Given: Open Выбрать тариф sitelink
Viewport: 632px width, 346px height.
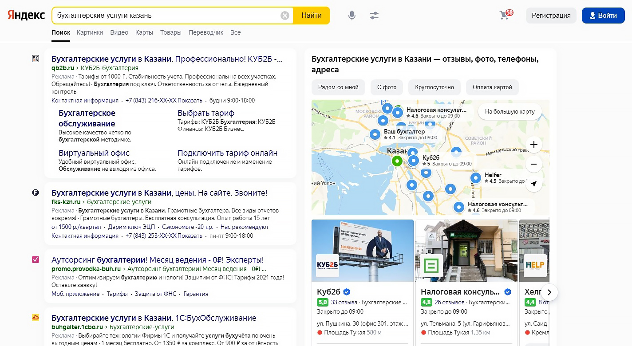Looking at the screenshot, I should [206, 113].
